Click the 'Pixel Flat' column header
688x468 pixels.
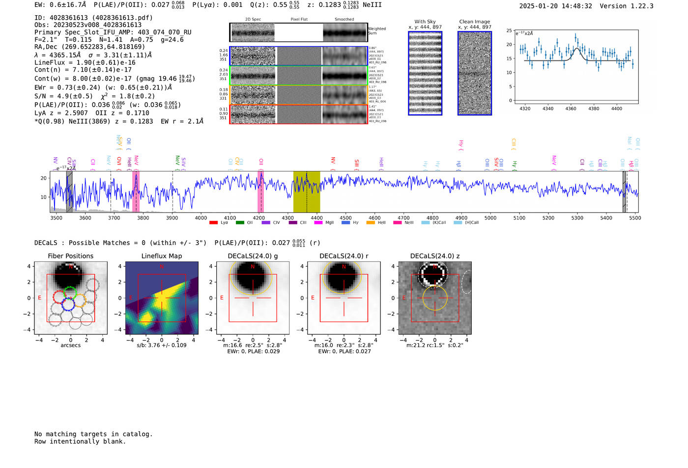click(299, 20)
